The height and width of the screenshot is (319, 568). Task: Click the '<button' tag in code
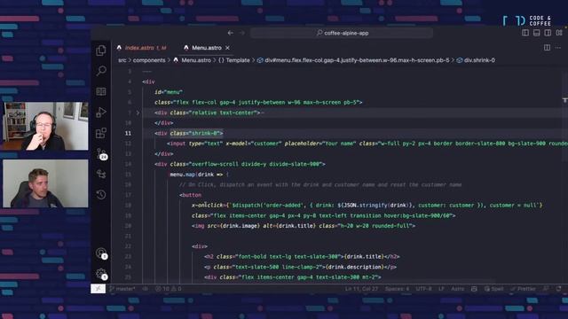[x=190, y=195]
